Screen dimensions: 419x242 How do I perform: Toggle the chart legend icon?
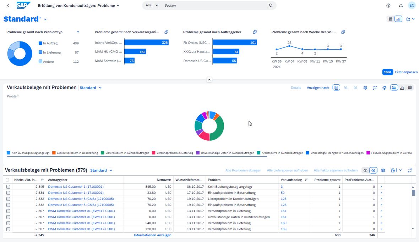(x=336, y=88)
